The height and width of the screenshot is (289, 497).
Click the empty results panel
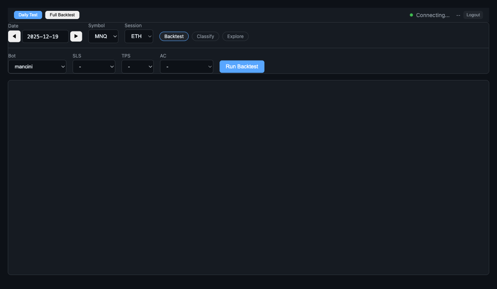click(x=248, y=177)
